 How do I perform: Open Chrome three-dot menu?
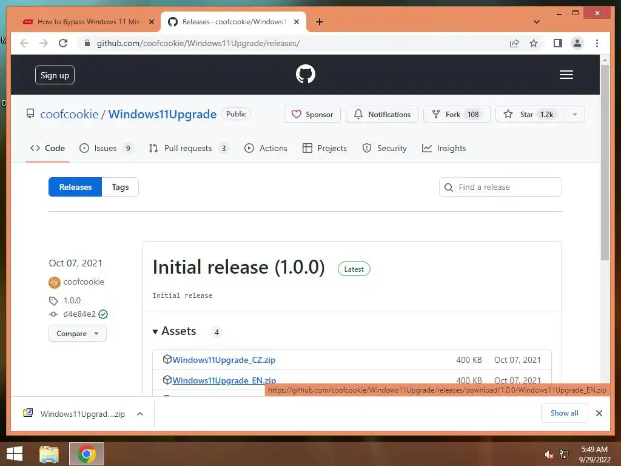(597, 43)
